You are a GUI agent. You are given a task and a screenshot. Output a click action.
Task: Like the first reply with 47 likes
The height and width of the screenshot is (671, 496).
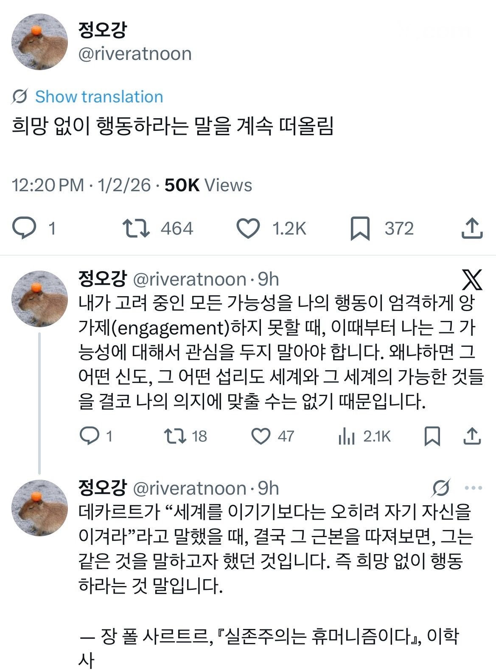261,436
